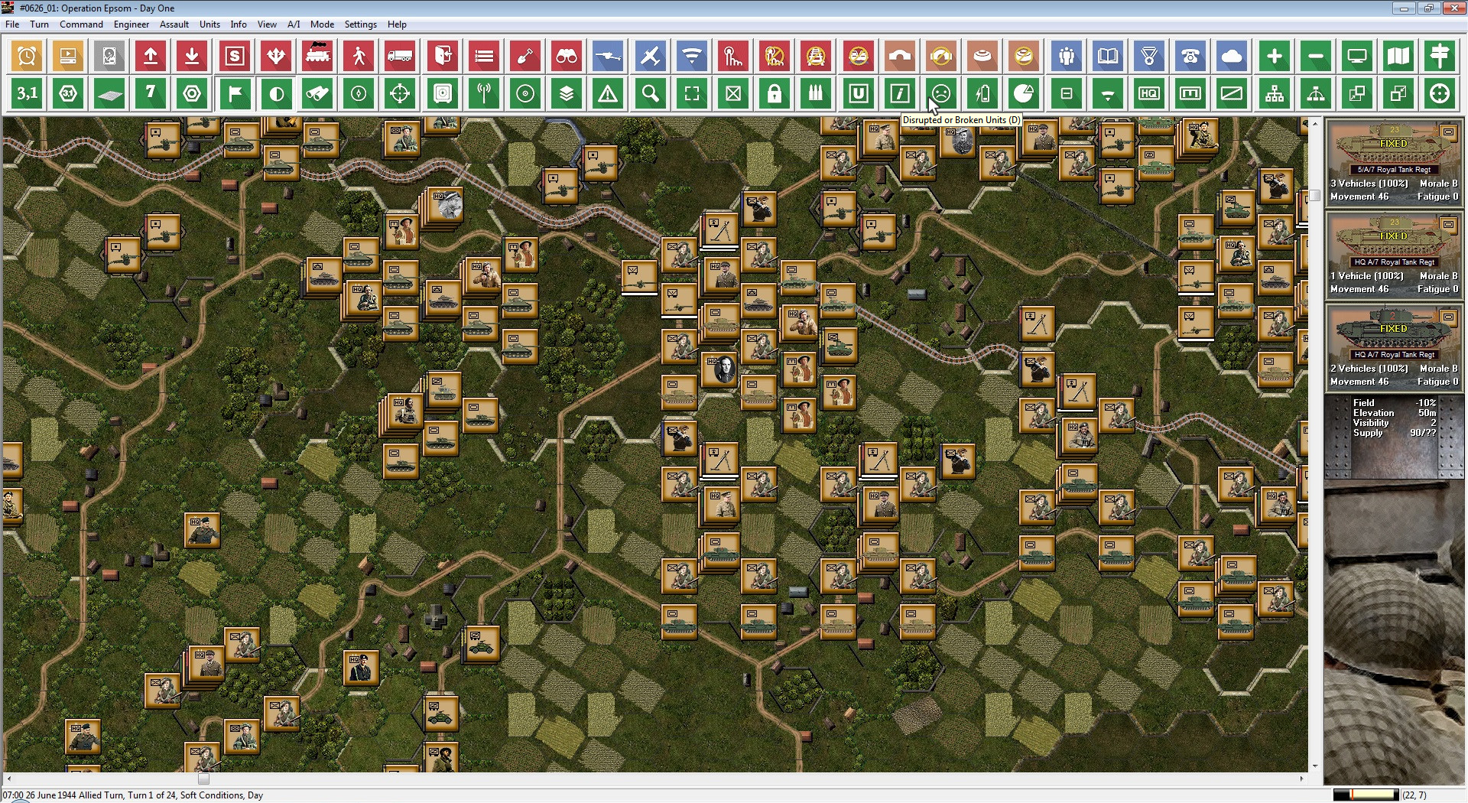
Task: Click the blue airplane air-strike icon
Action: pyautogui.click(x=649, y=56)
